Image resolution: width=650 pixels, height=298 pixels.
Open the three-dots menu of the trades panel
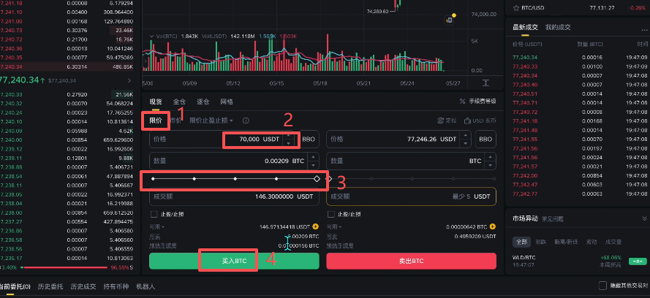coord(643,29)
